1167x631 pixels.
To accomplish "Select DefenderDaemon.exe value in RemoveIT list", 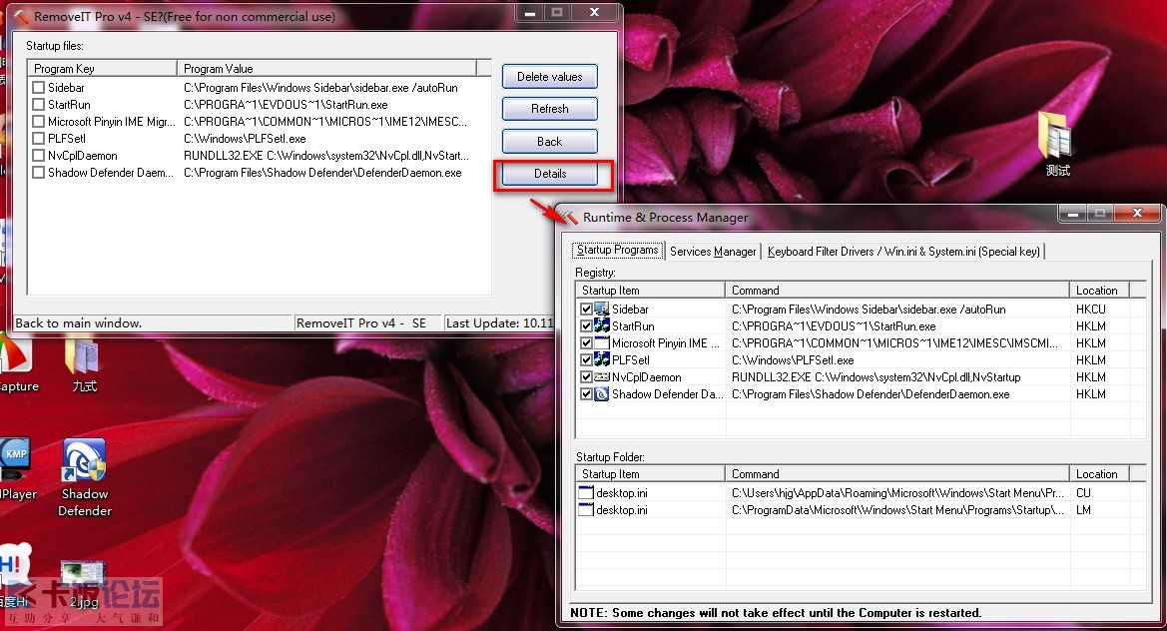I will click(x=322, y=173).
